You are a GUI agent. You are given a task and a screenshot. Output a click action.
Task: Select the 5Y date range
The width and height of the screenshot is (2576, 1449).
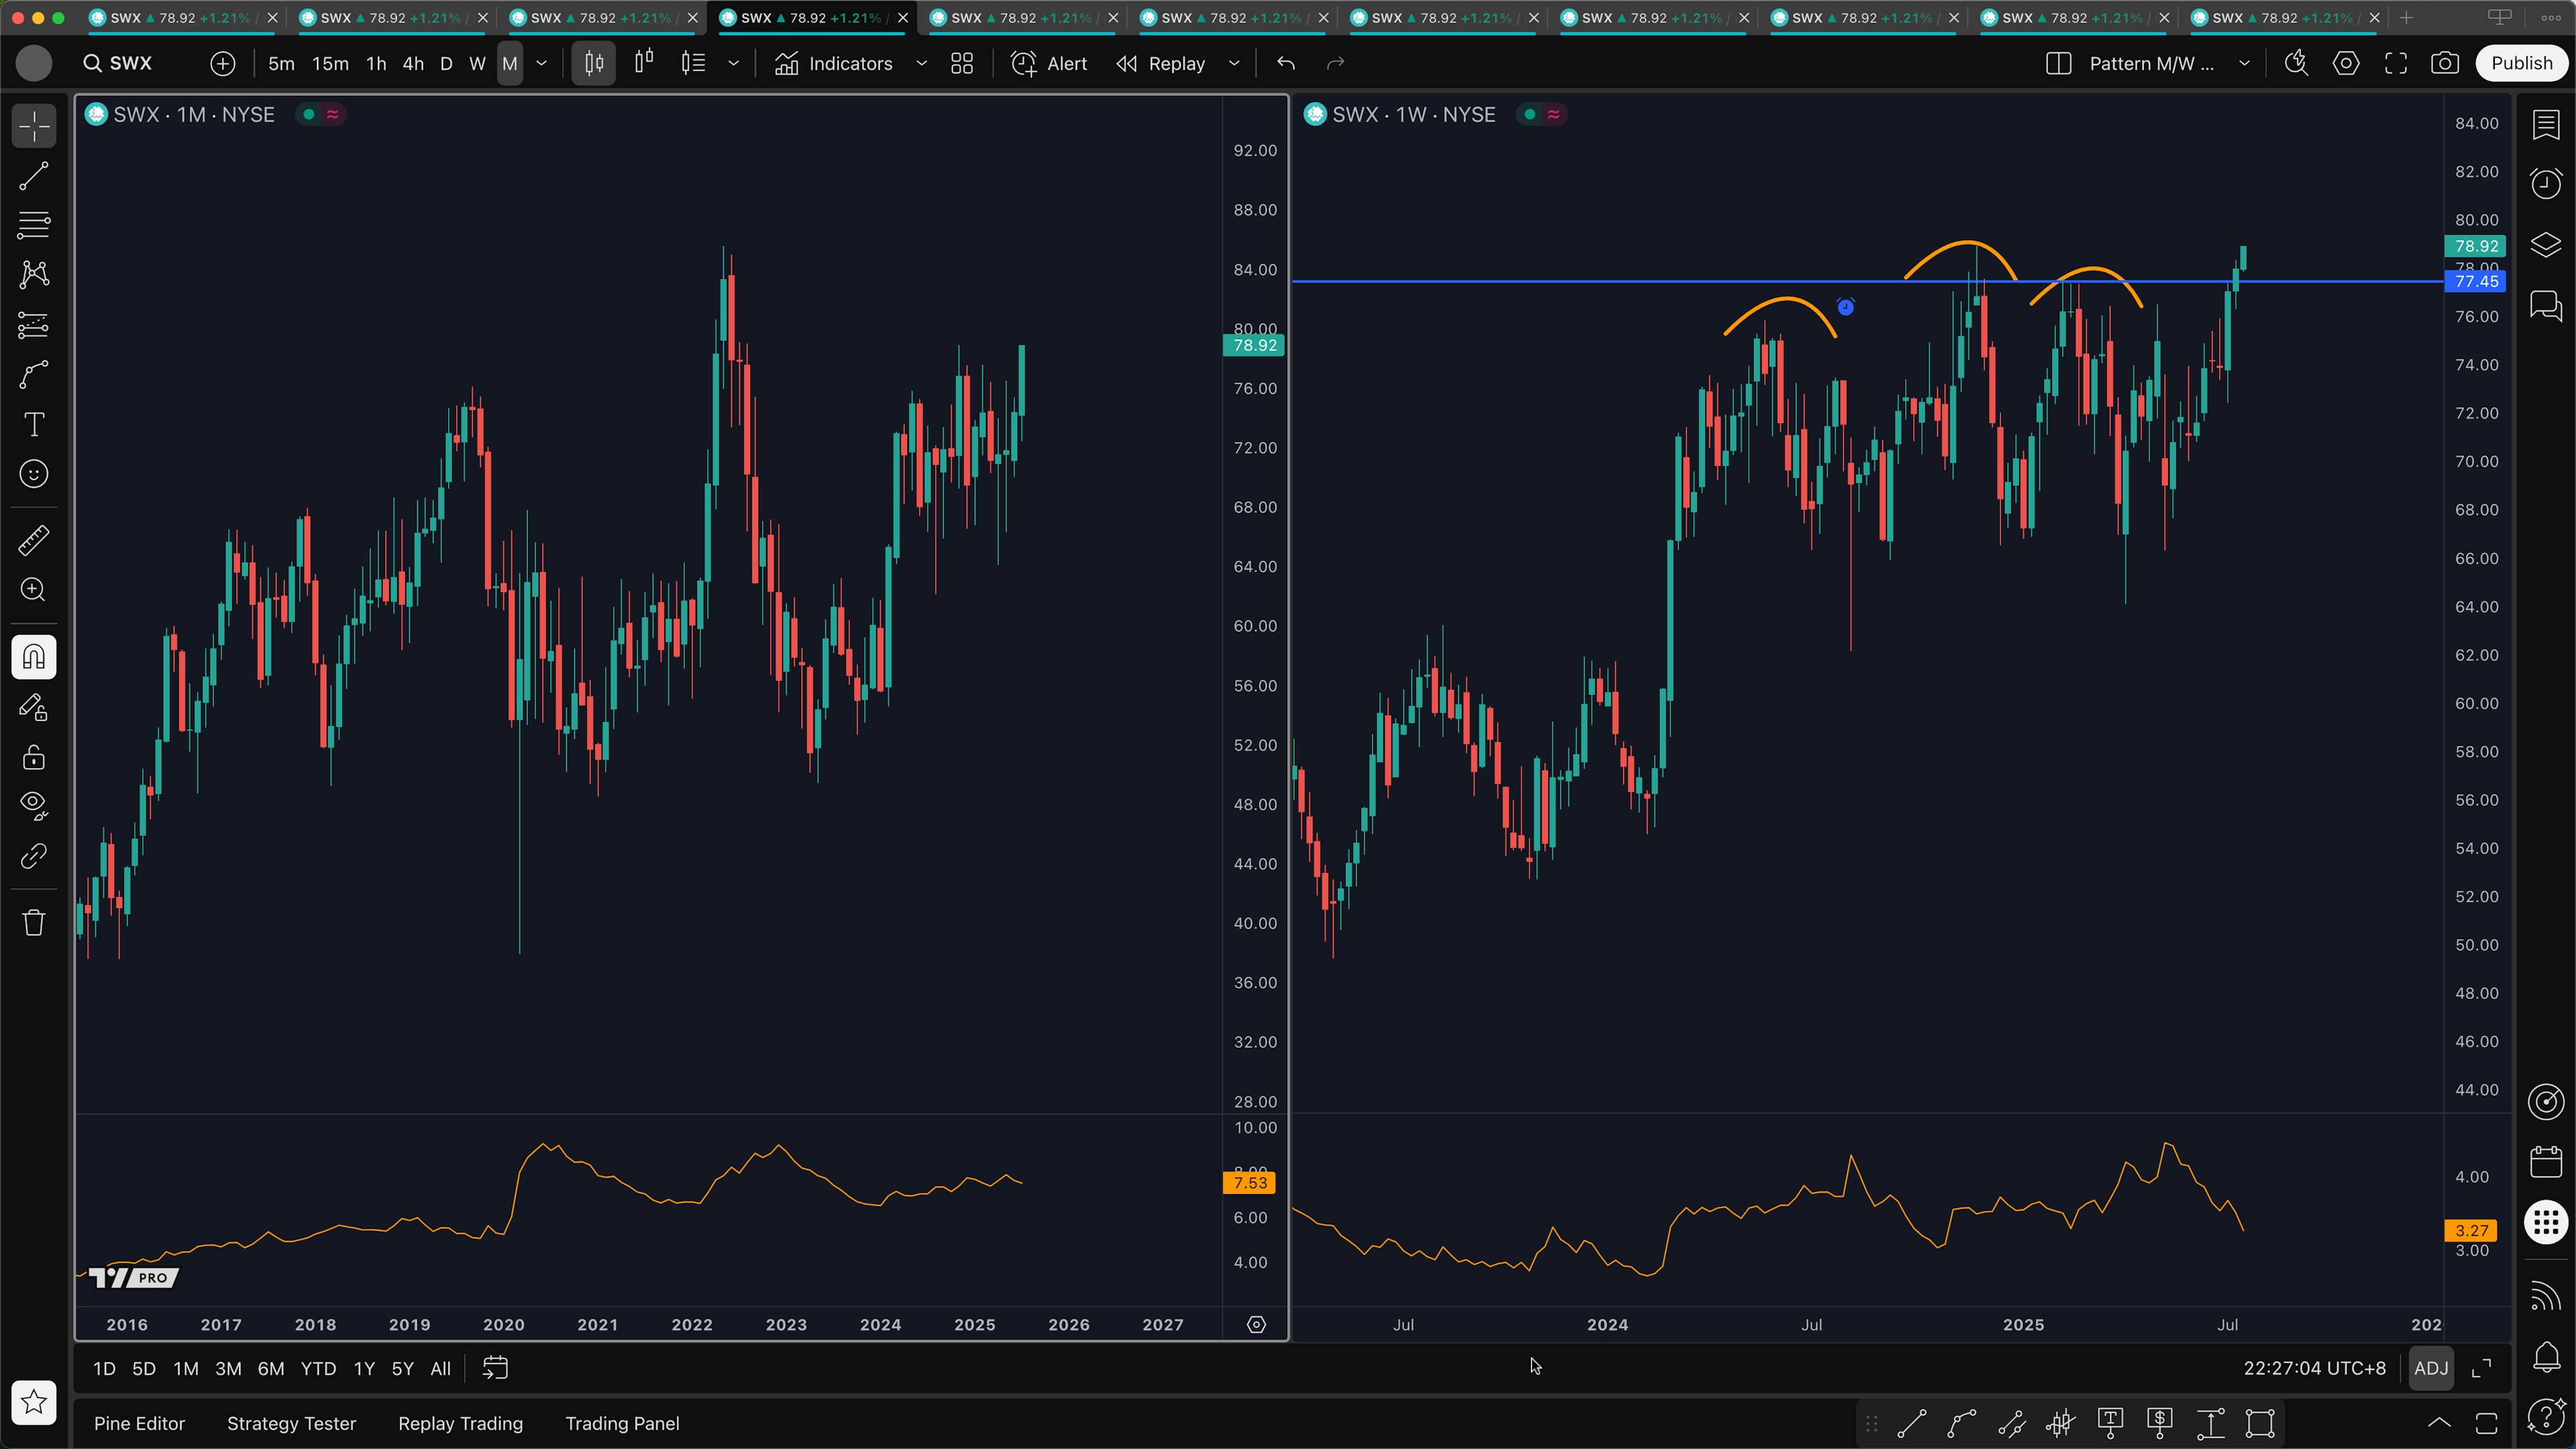(x=402, y=1368)
